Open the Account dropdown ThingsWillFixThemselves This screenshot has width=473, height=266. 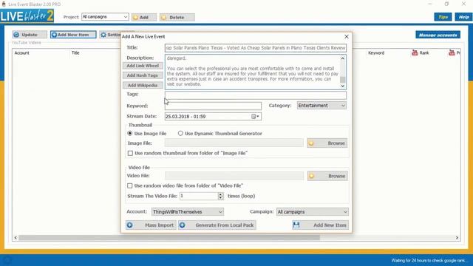tap(188, 212)
